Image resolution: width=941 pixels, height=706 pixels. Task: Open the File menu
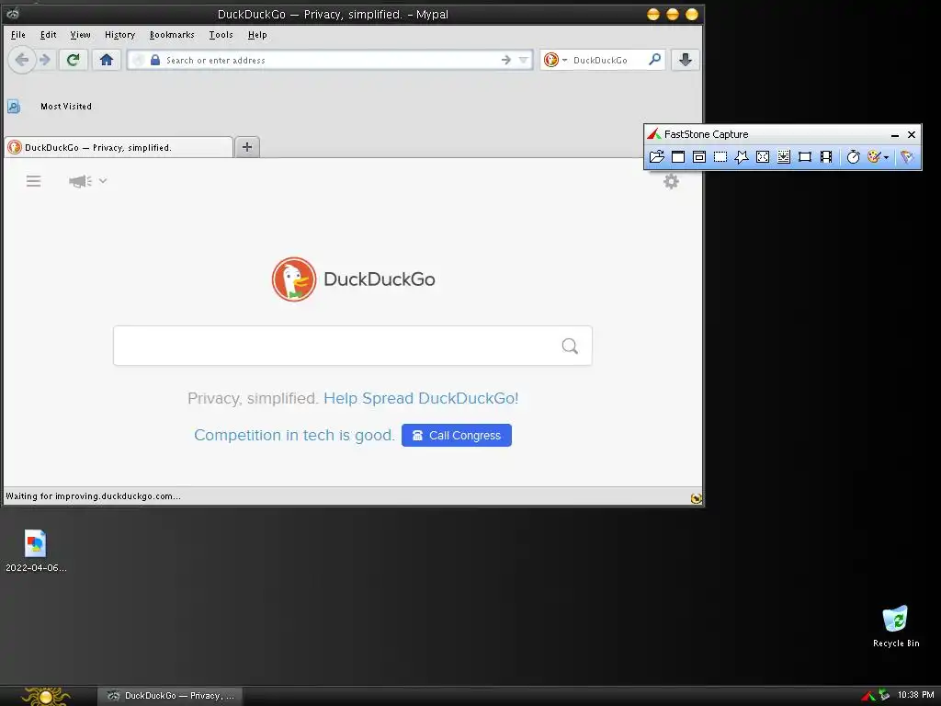click(x=18, y=35)
